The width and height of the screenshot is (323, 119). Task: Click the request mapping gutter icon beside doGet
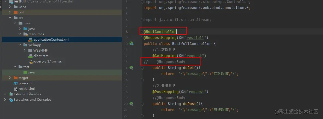[x=131, y=67]
